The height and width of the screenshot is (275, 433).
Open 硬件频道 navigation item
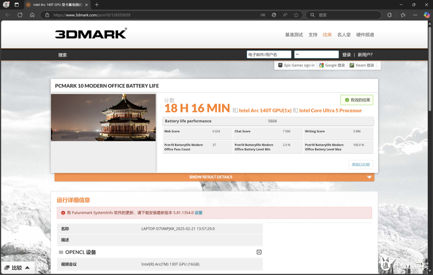tap(365, 35)
